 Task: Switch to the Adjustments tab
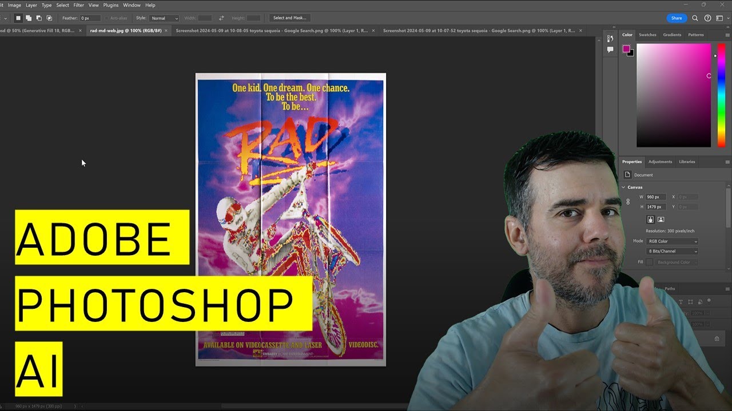(x=660, y=162)
